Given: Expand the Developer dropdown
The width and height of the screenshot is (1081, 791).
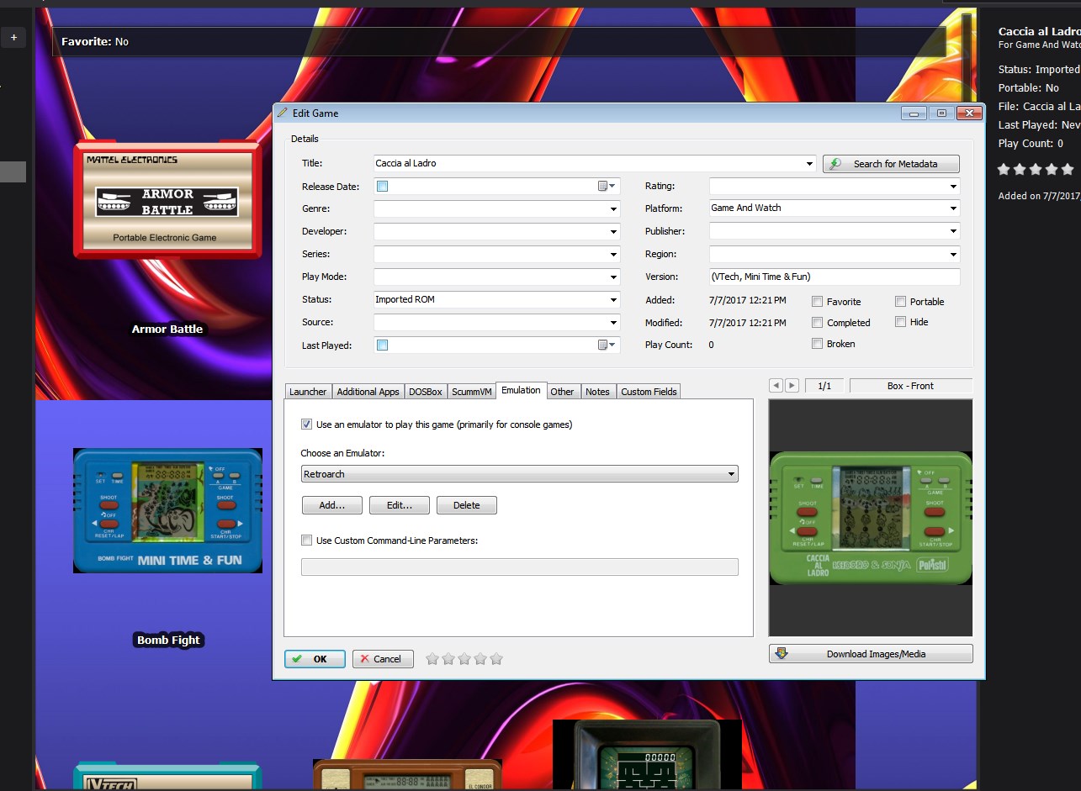Looking at the screenshot, I should 613,232.
